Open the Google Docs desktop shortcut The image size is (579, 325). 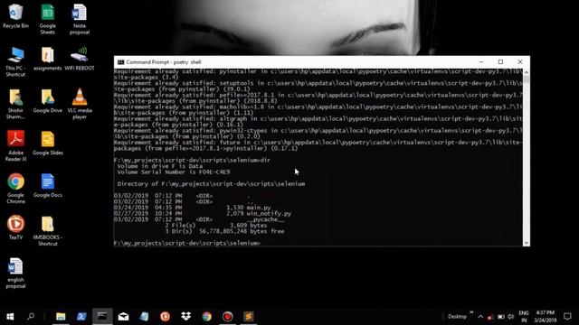tap(48, 185)
